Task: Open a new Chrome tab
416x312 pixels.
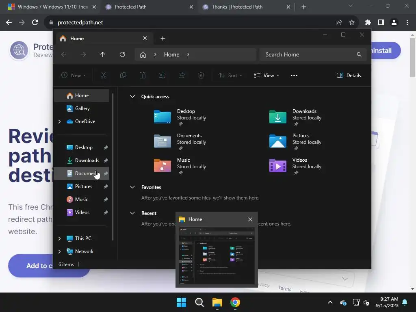Action: click(x=304, y=7)
